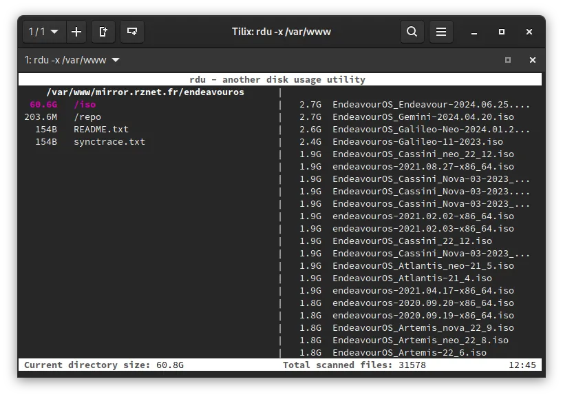Open the search (magnifier) icon
The image size is (563, 397).
point(412,32)
